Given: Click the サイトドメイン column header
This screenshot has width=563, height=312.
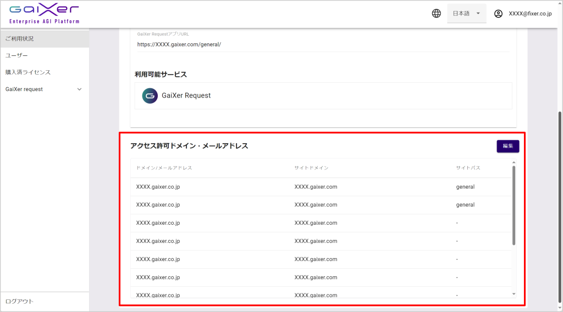Looking at the screenshot, I should tap(311, 168).
